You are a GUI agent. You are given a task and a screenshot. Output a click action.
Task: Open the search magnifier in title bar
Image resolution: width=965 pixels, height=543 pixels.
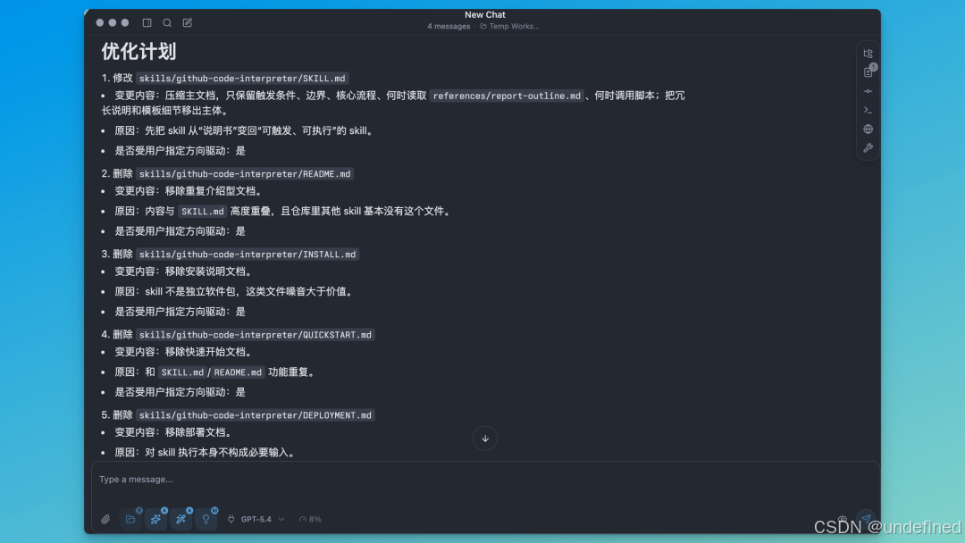click(167, 22)
